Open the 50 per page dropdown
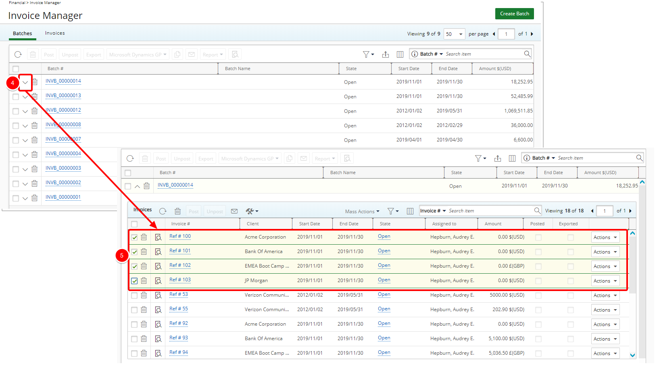 point(454,34)
